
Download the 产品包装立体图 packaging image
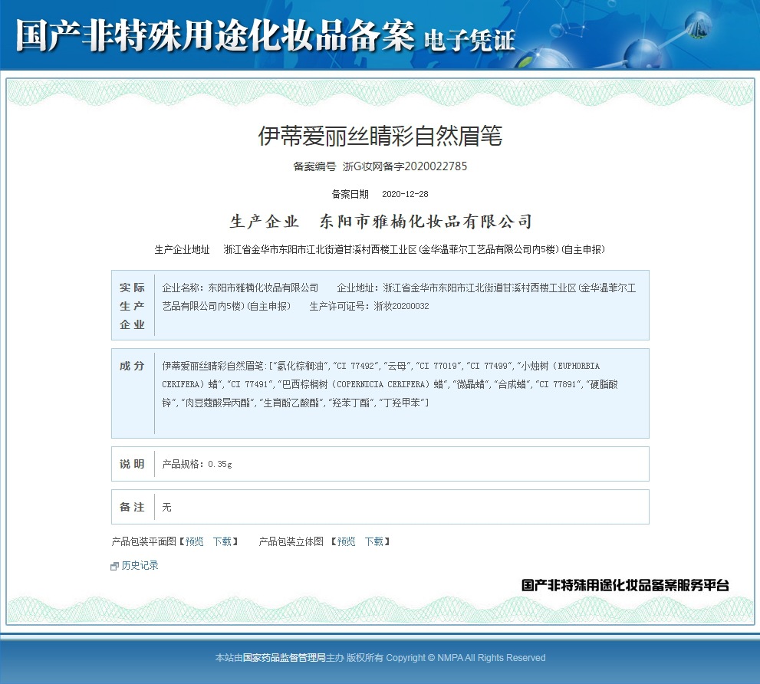pos(373,541)
